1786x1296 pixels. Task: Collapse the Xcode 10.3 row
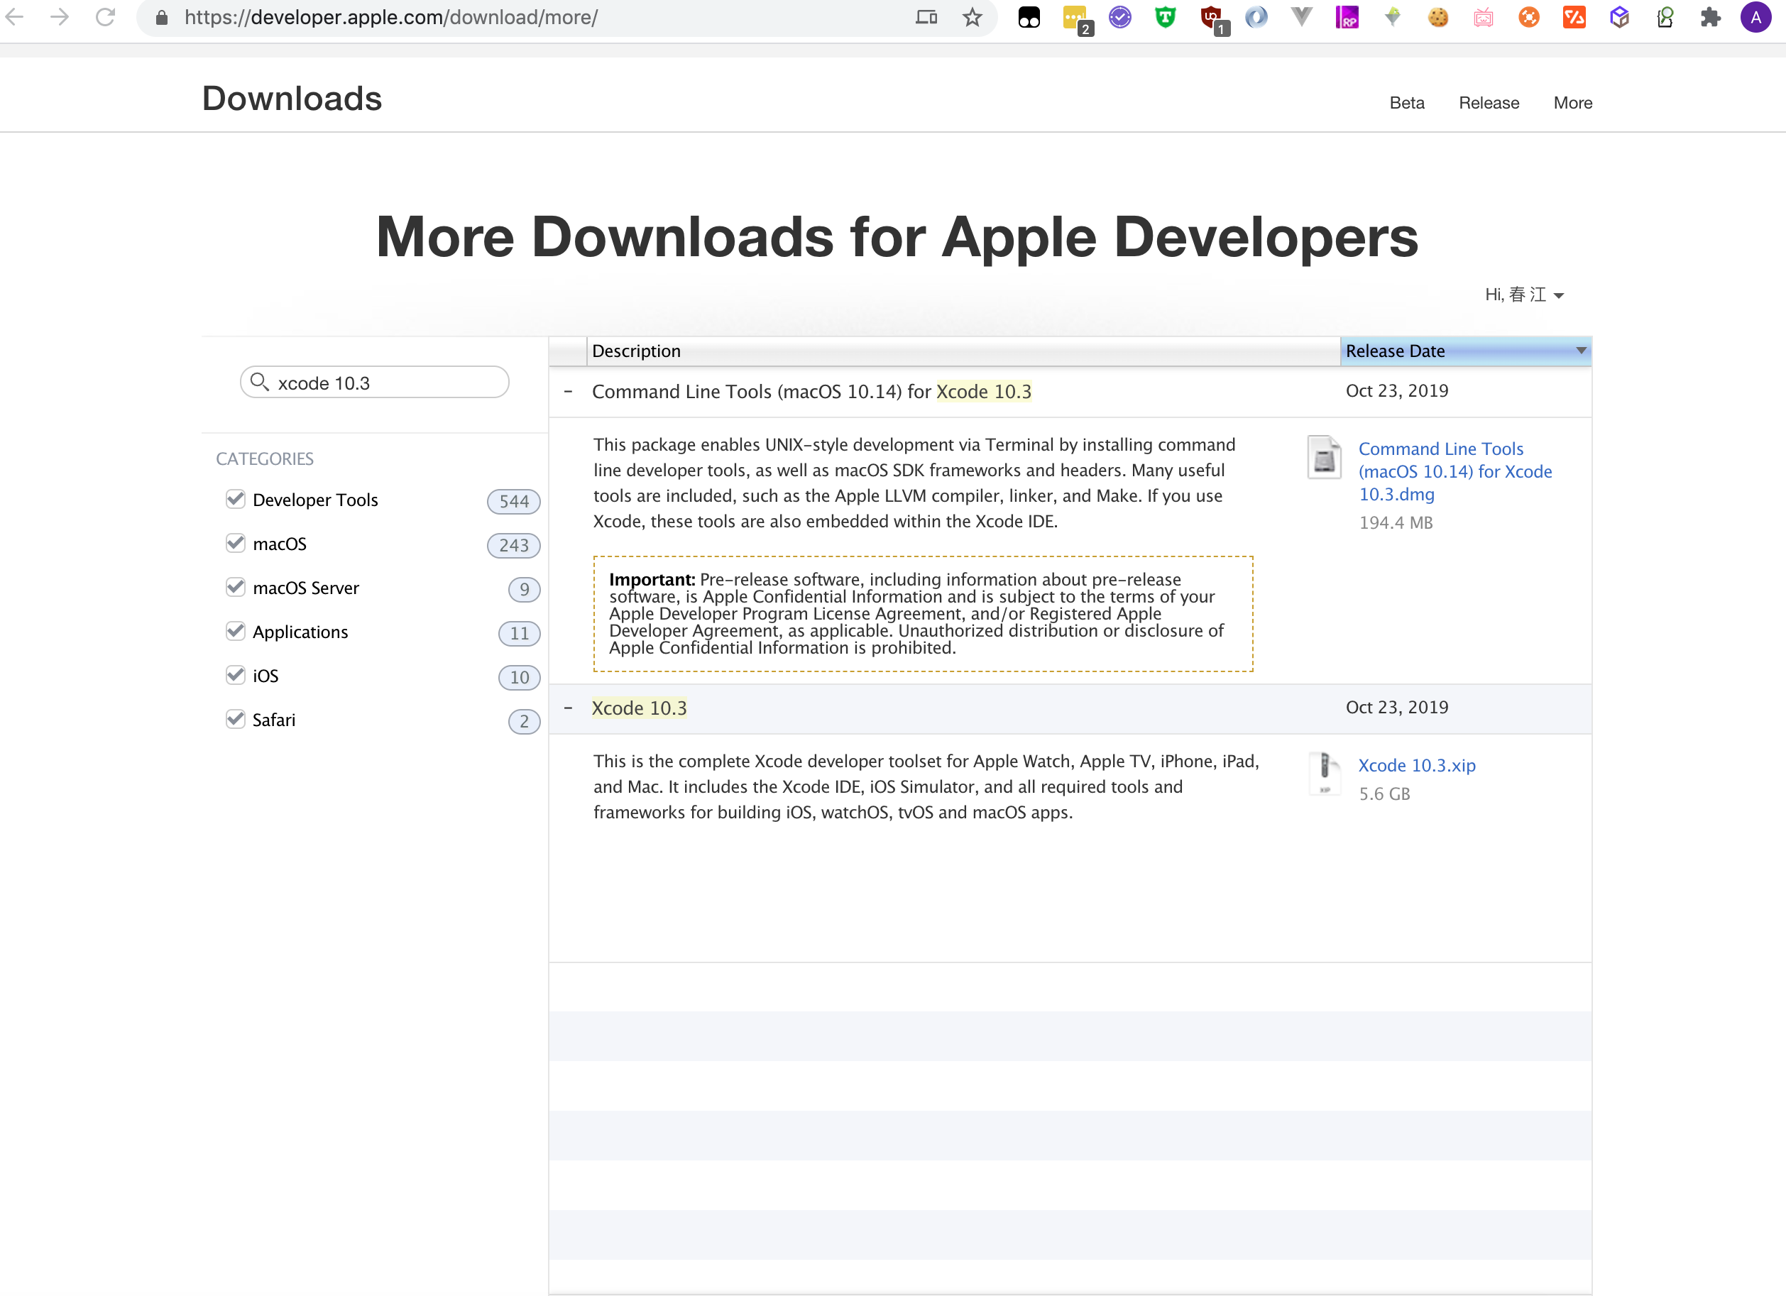pos(568,708)
